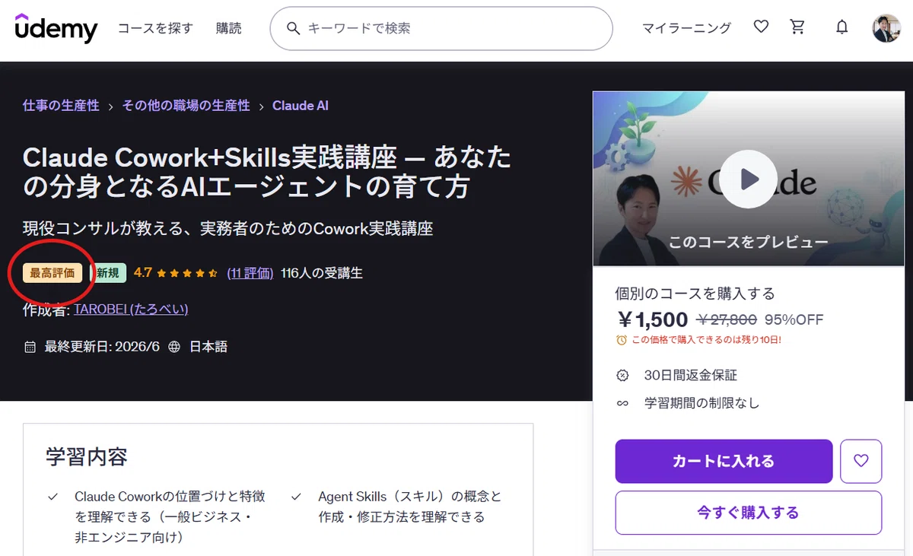Click the 学習期間の制限なし text

click(701, 403)
